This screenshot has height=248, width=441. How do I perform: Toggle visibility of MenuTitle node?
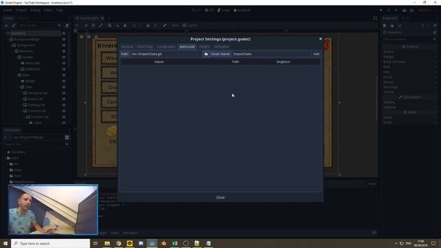click(x=64, y=63)
